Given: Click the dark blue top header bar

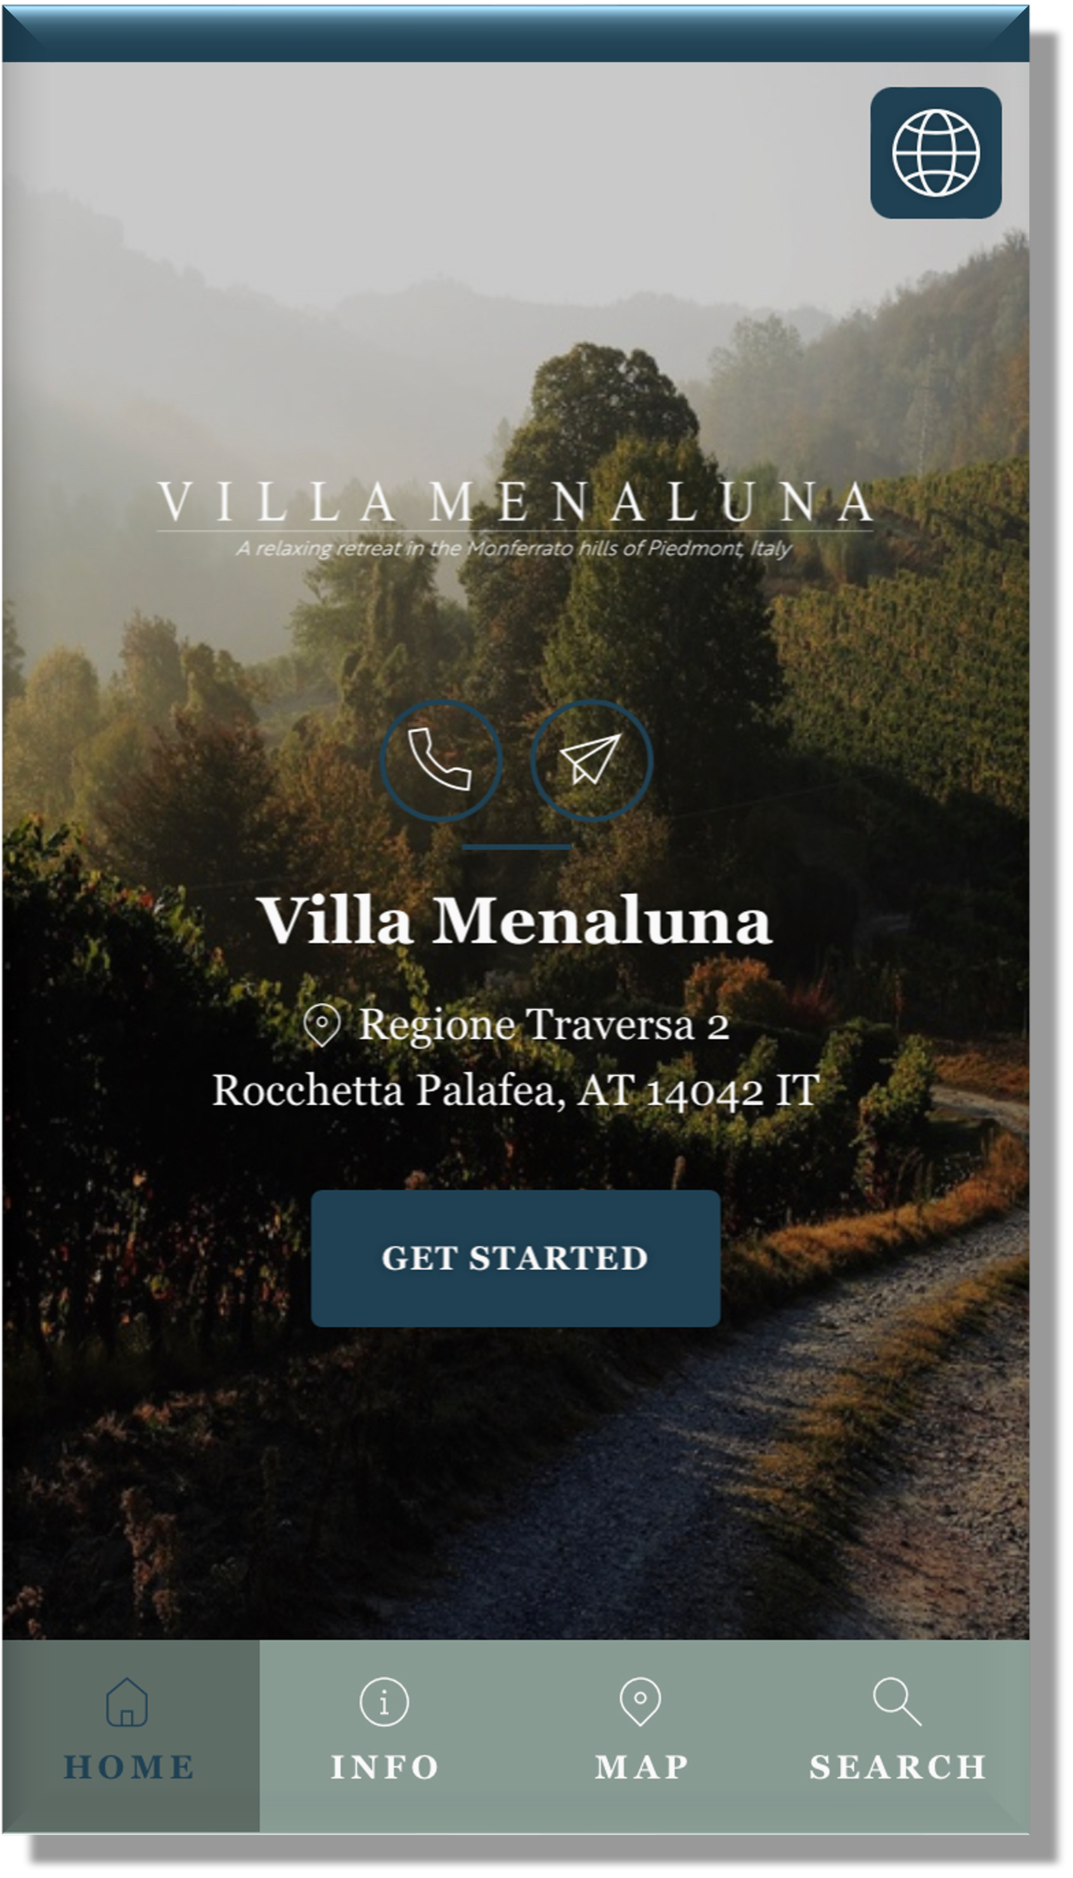Looking at the screenshot, I should point(515,34).
